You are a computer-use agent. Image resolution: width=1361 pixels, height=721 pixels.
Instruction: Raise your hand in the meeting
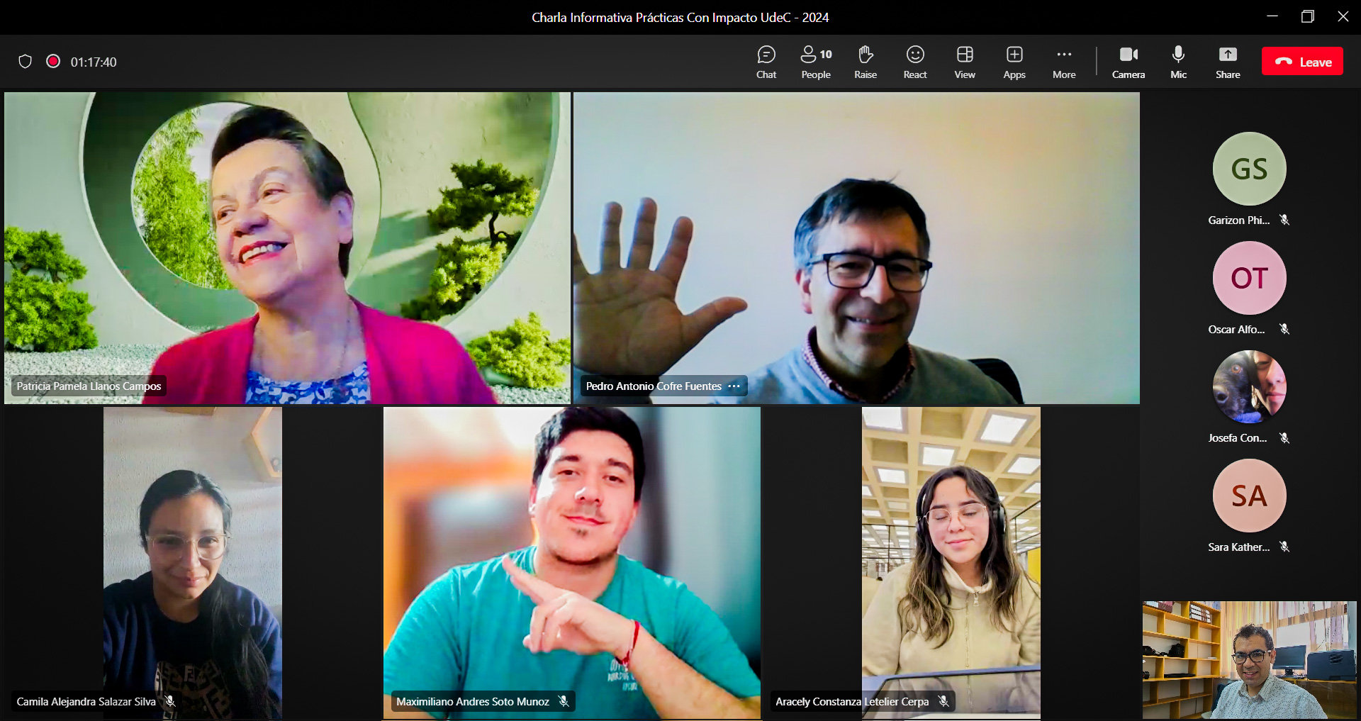(x=865, y=62)
